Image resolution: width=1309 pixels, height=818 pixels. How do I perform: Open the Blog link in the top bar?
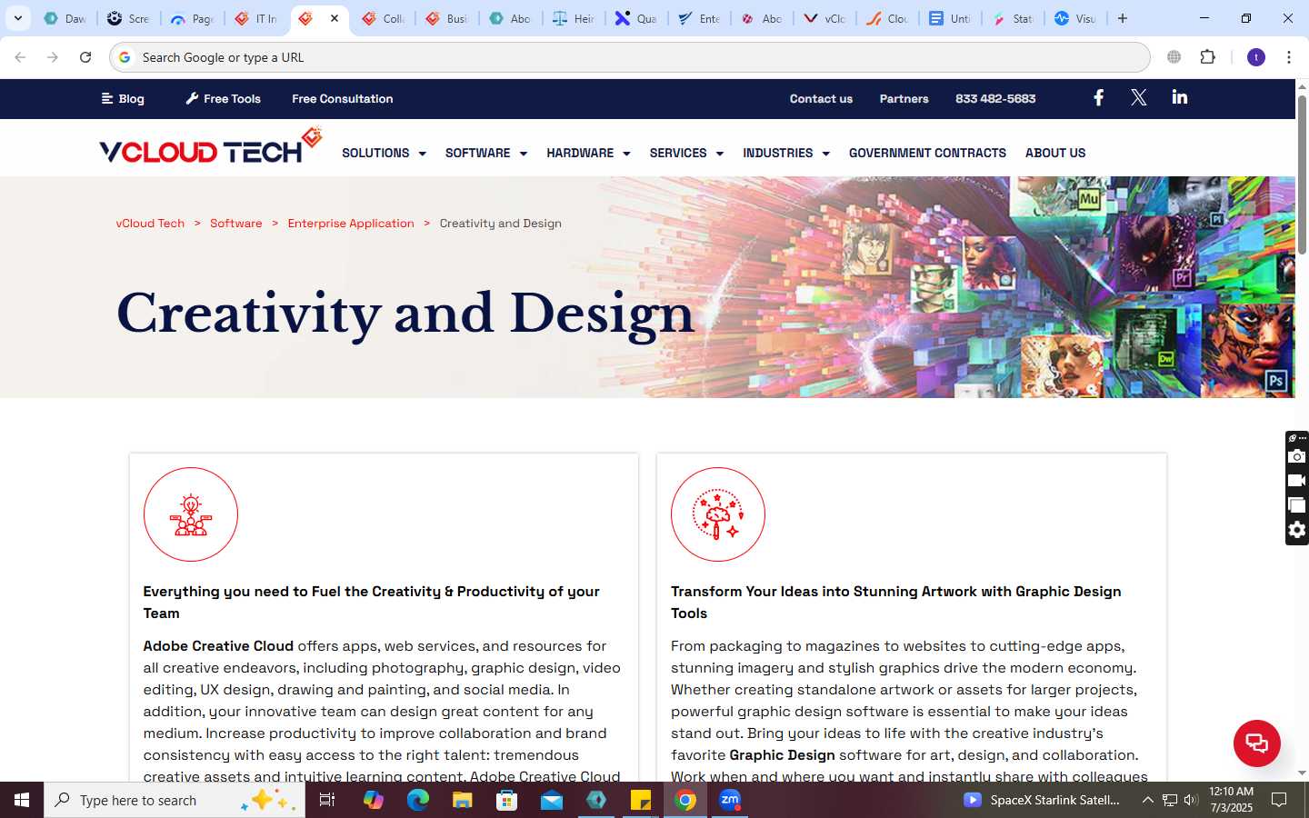[x=123, y=98]
